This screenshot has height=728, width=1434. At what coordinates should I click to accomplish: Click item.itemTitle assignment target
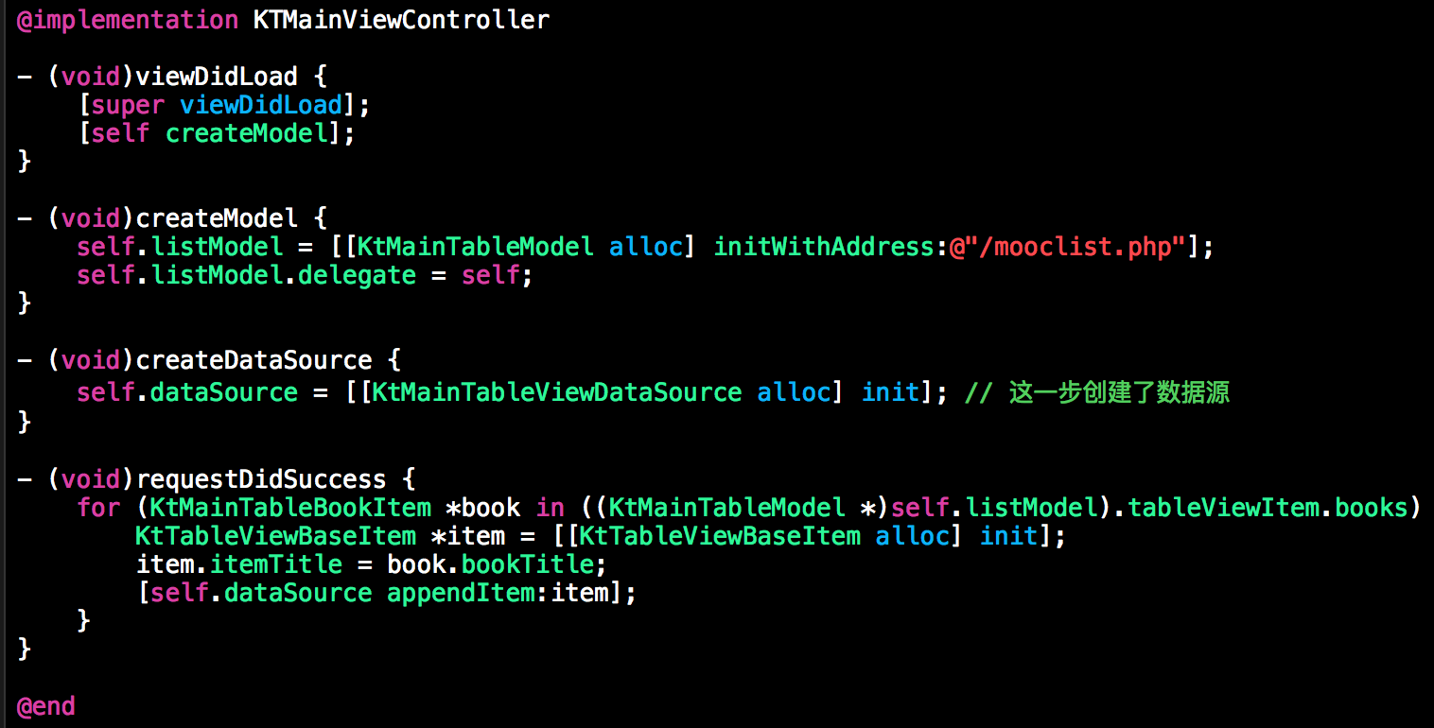click(238, 563)
